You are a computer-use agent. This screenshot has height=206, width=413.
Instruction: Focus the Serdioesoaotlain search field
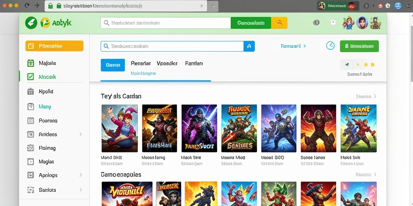pos(172,46)
